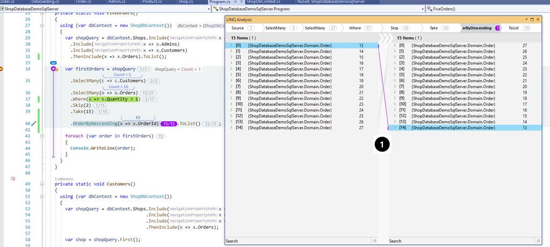Image resolution: width=550 pixels, height=247 pixels.
Task: Select right list row [8] with value 19
Action: click(466, 92)
